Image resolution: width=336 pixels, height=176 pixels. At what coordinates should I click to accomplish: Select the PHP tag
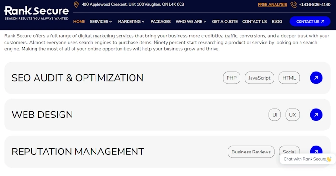coord(231,78)
